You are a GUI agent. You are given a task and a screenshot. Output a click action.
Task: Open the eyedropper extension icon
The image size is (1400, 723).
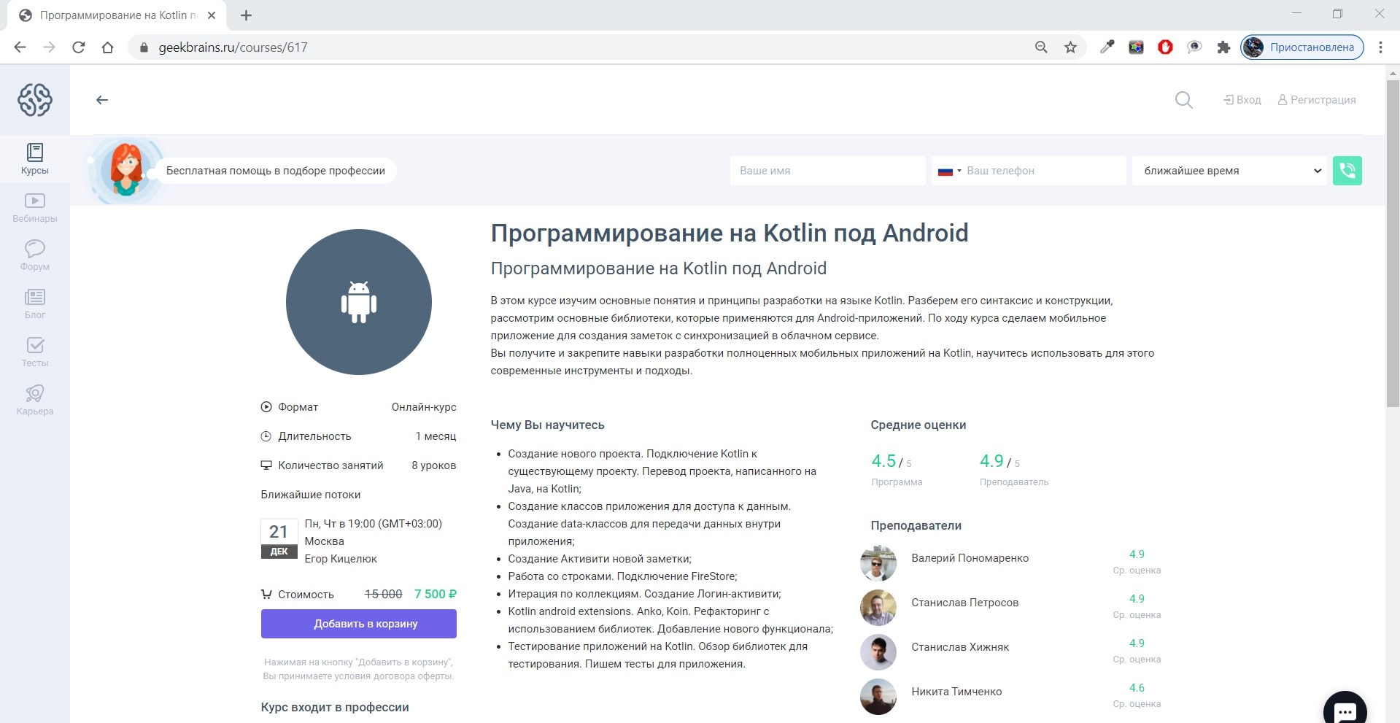coord(1107,47)
